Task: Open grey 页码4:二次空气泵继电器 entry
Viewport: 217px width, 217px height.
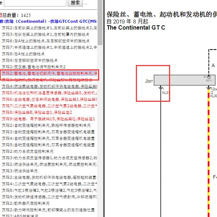Action: click(x=49, y=184)
